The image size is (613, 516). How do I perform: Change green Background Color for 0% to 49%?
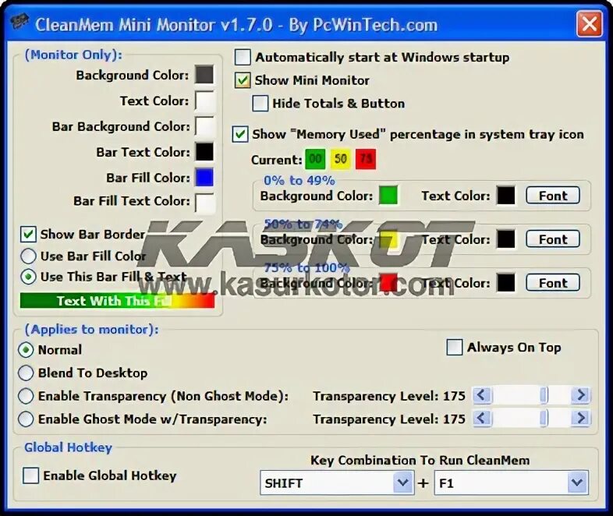388,196
